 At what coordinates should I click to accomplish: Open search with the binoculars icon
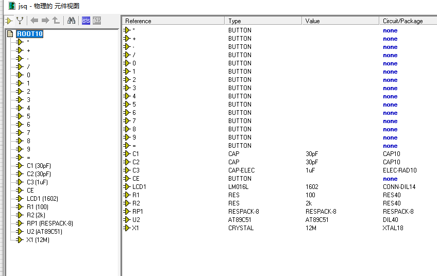point(72,21)
